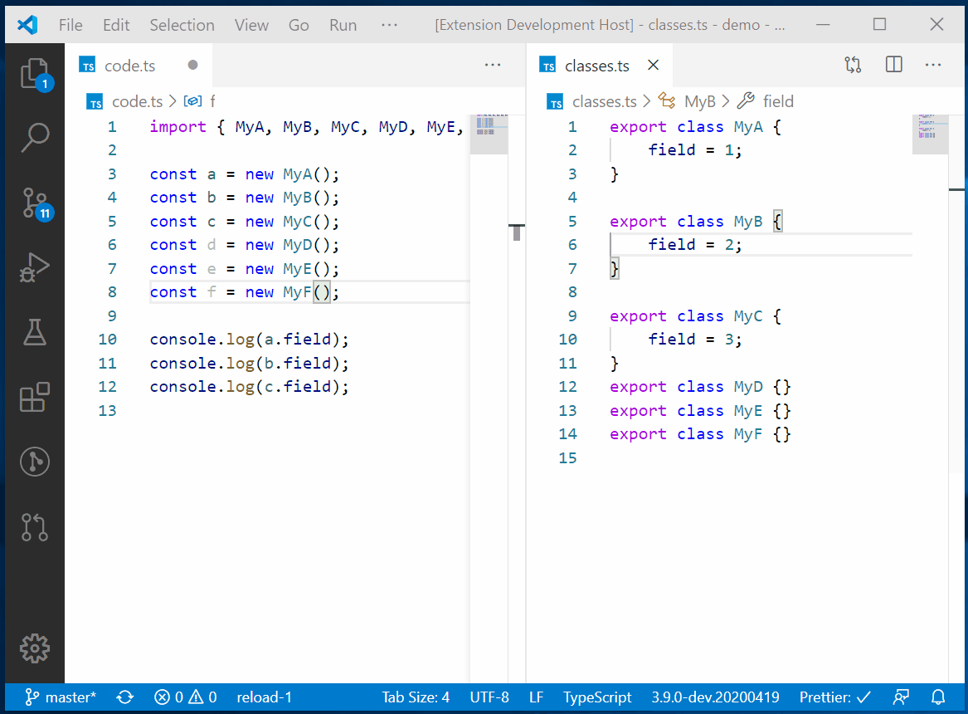Click the master* branch indicator
Image resolution: width=968 pixels, height=714 pixels.
(61, 697)
